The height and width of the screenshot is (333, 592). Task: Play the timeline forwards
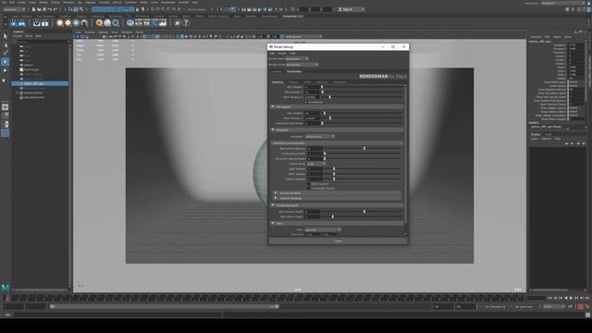coord(571,298)
